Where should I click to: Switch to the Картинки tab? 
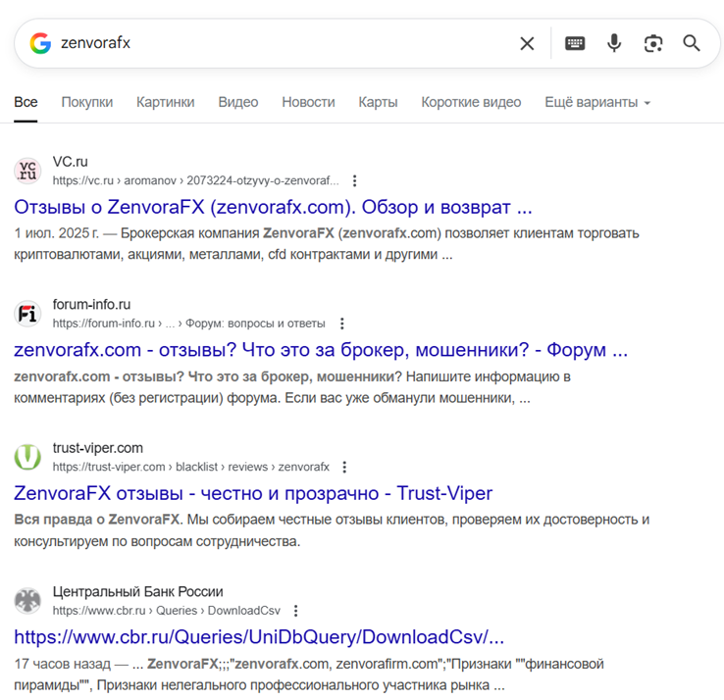click(x=165, y=102)
